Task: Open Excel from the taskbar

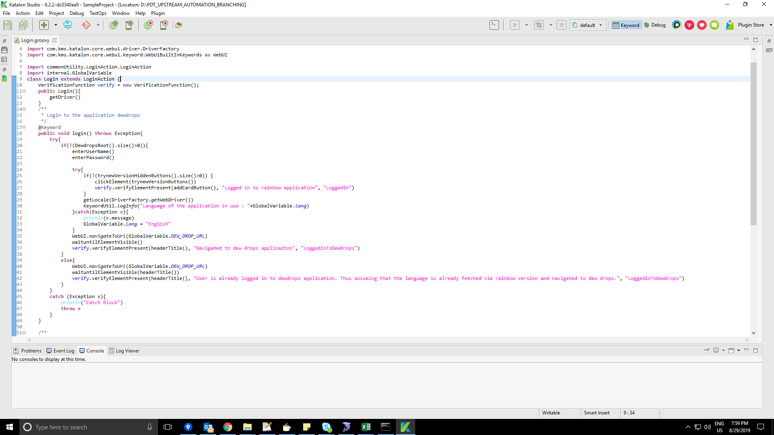Action: [x=366, y=427]
